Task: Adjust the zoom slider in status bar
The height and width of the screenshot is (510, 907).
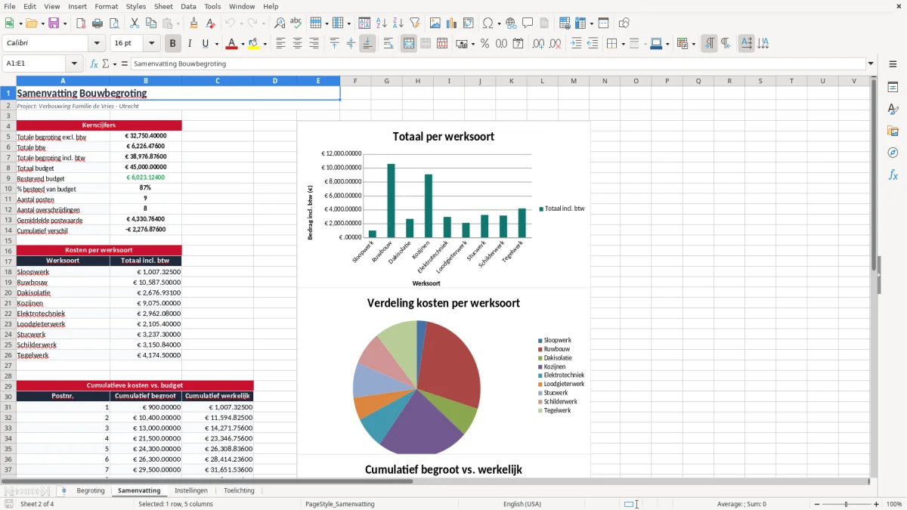Action: pyautogui.click(x=846, y=504)
